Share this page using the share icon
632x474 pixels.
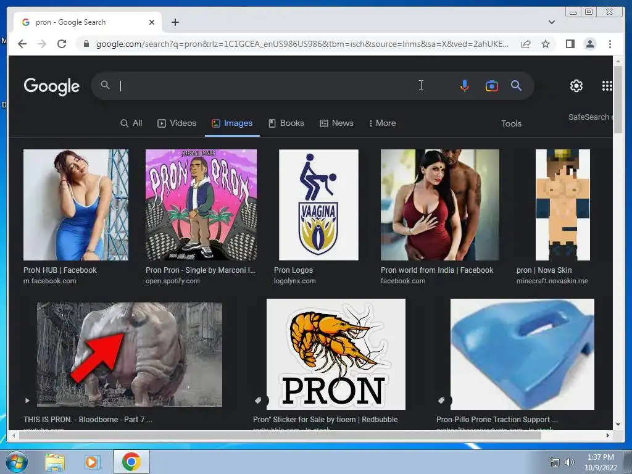coord(526,44)
